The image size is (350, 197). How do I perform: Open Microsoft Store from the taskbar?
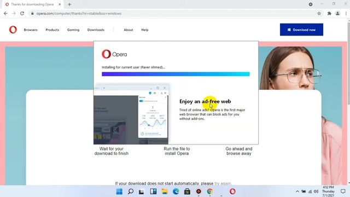pos(187,192)
